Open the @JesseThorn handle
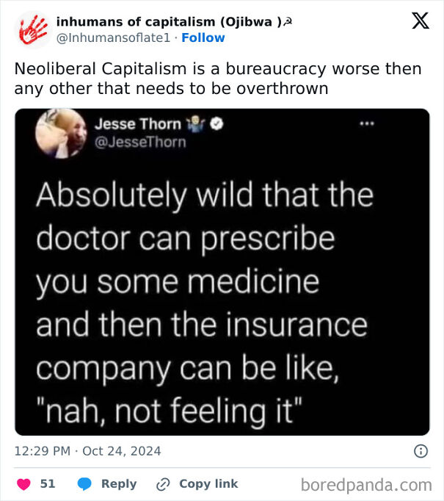This screenshot has height=501, width=444. click(140, 142)
